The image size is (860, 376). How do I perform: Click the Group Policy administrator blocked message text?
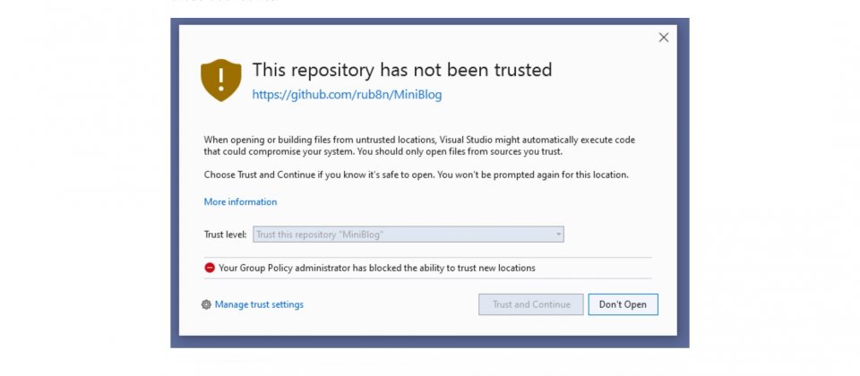(377, 268)
